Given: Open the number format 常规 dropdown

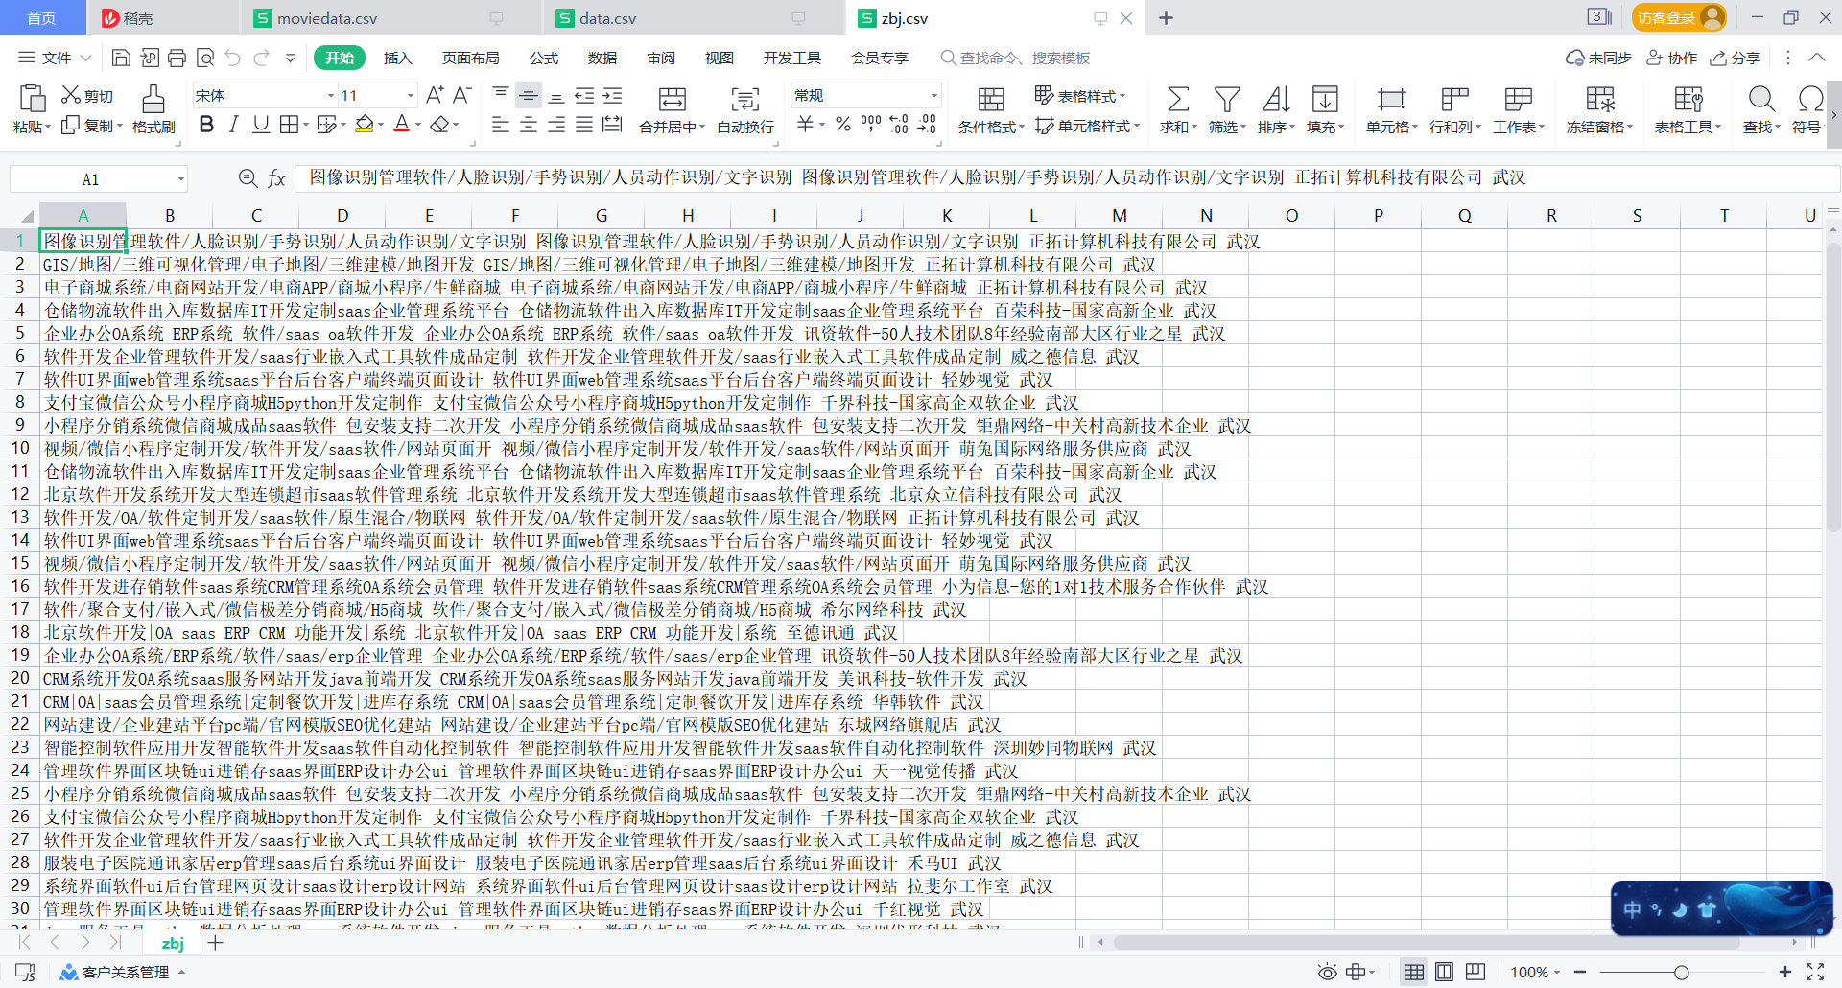Looking at the screenshot, I should point(933,95).
